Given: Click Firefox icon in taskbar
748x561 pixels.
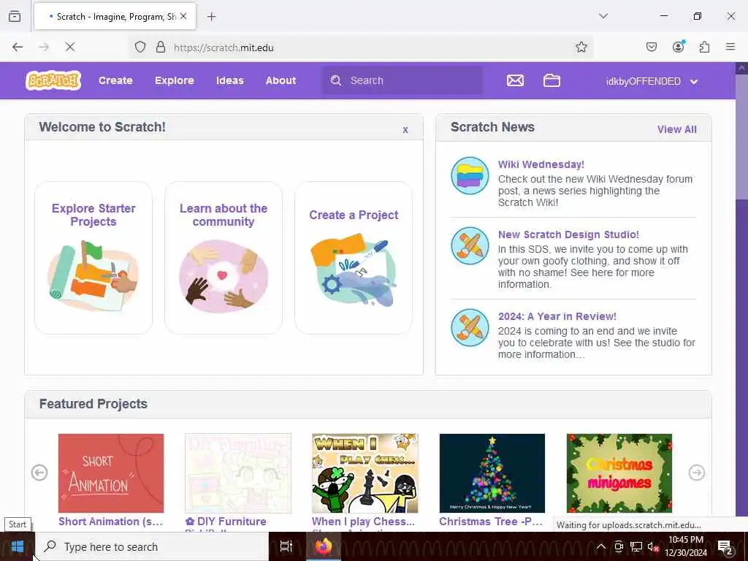Looking at the screenshot, I should [x=324, y=546].
